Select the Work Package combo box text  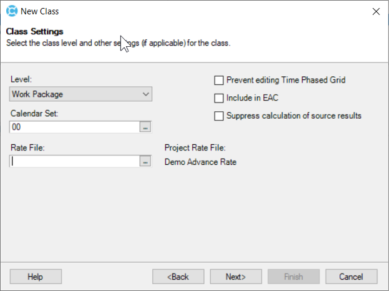click(x=37, y=94)
